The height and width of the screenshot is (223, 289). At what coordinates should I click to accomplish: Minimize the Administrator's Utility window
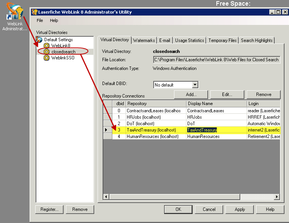(272, 12)
